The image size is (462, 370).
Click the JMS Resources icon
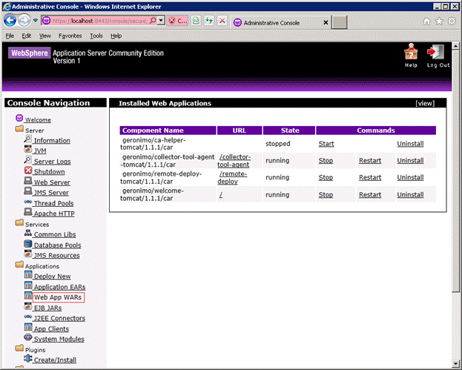coord(28,254)
